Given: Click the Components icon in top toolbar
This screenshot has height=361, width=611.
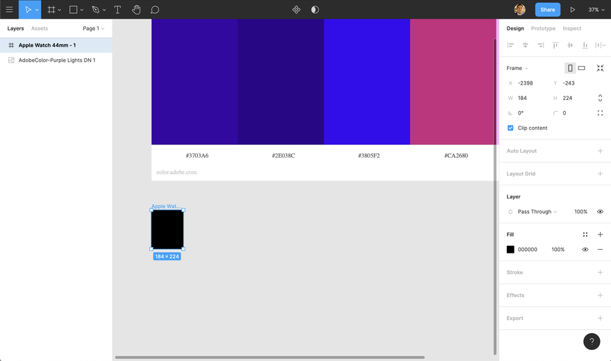Looking at the screenshot, I should 296,10.
